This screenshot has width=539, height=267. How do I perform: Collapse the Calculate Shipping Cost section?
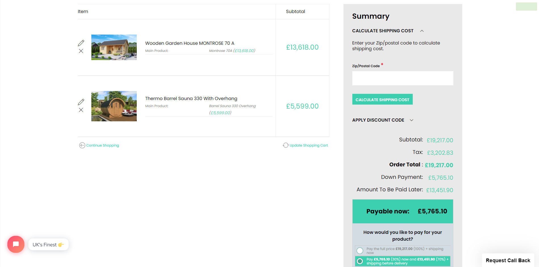point(422,31)
